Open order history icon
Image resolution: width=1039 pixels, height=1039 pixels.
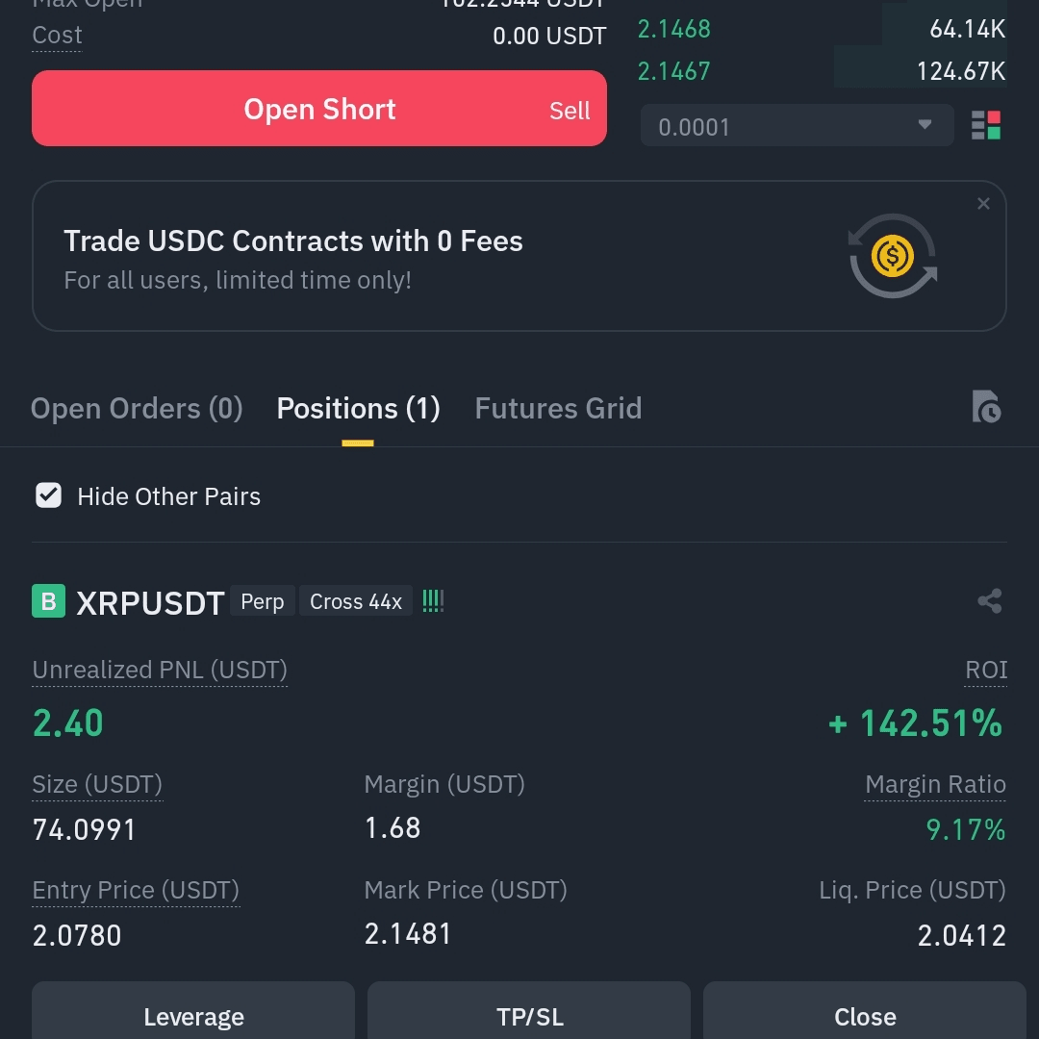986,408
